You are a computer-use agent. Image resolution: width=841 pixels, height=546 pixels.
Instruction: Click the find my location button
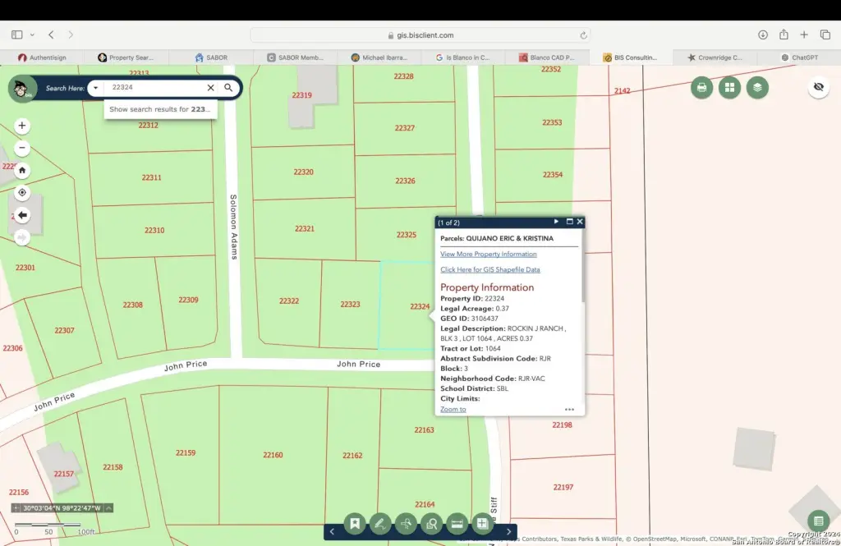tap(22, 193)
